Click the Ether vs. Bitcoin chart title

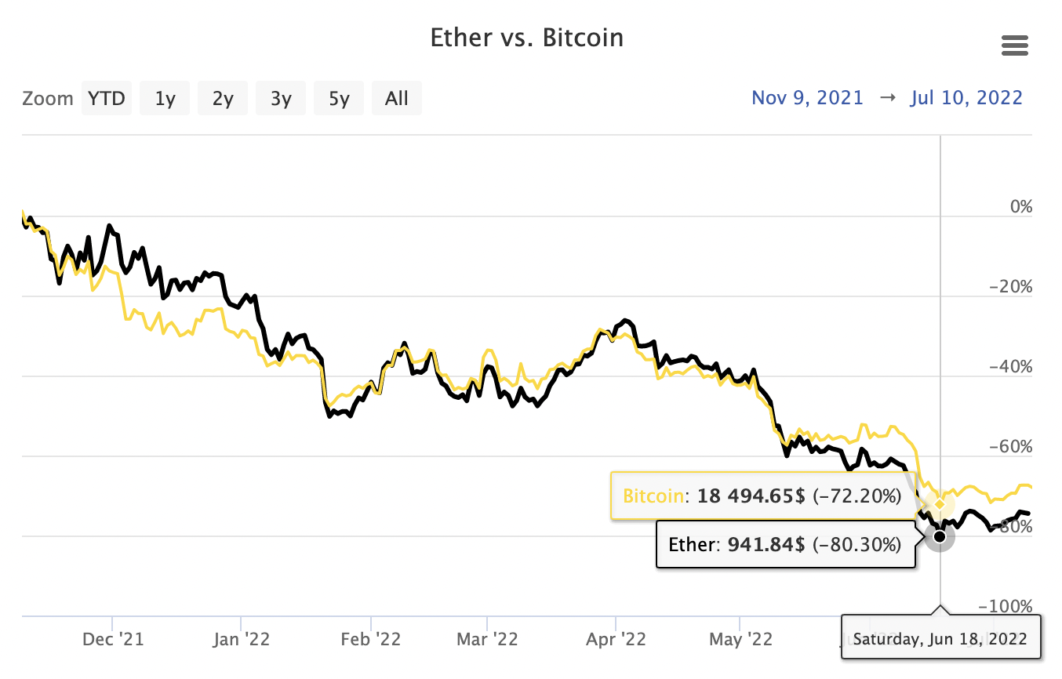pos(526,38)
